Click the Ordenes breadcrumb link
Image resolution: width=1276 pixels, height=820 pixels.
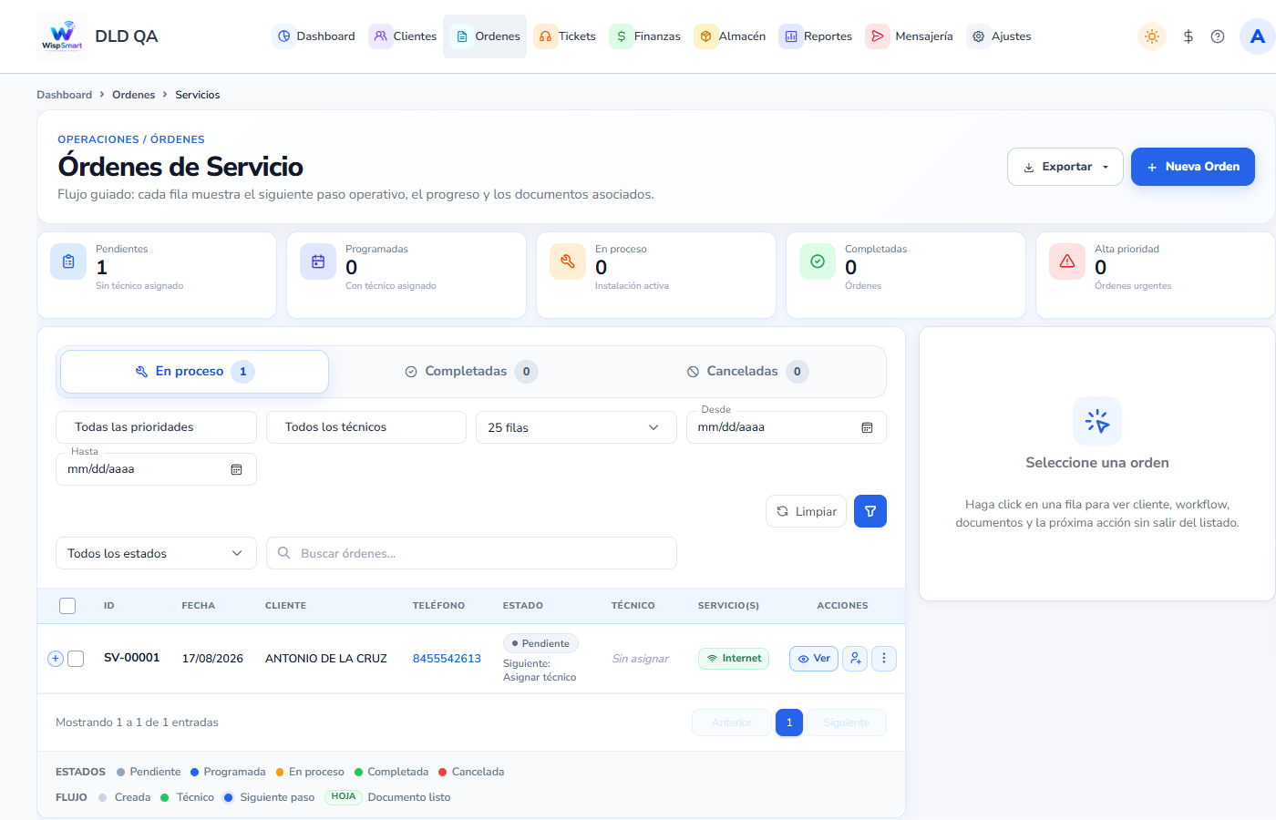pyautogui.click(x=134, y=95)
